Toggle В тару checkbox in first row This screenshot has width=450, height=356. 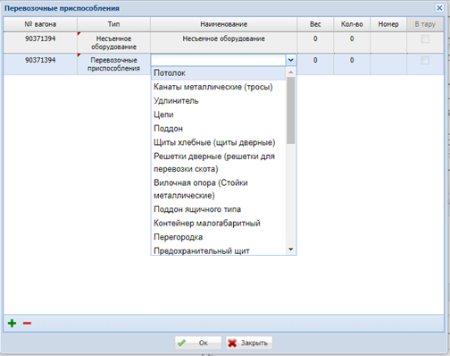[425, 38]
